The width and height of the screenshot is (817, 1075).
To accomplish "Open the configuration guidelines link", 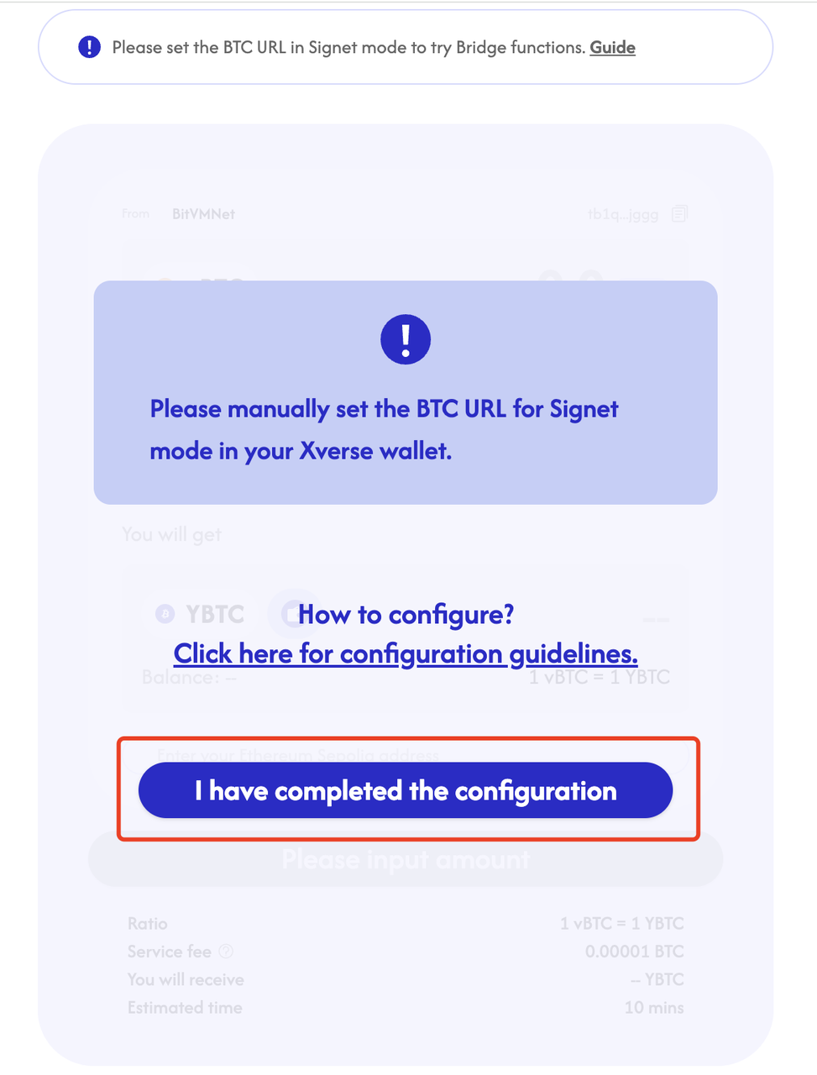I will tap(406, 653).
